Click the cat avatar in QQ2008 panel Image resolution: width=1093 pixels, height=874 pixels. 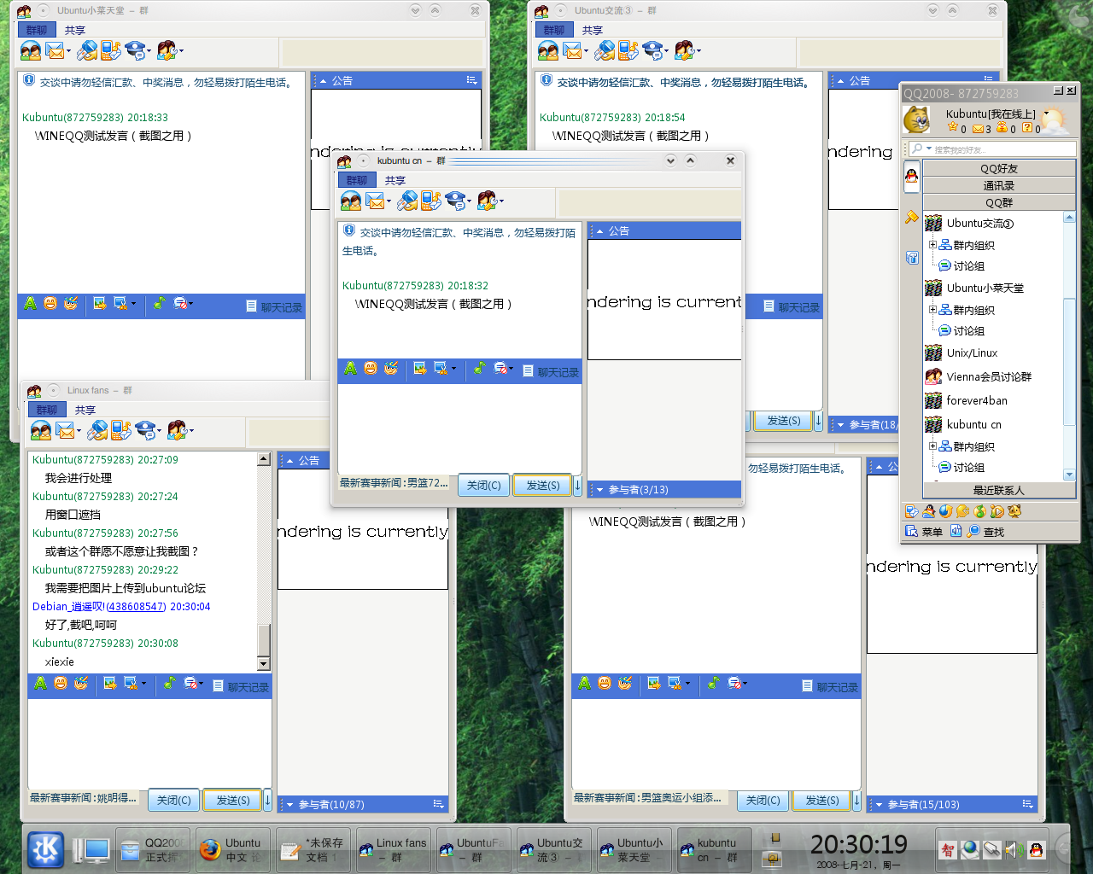[917, 119]
